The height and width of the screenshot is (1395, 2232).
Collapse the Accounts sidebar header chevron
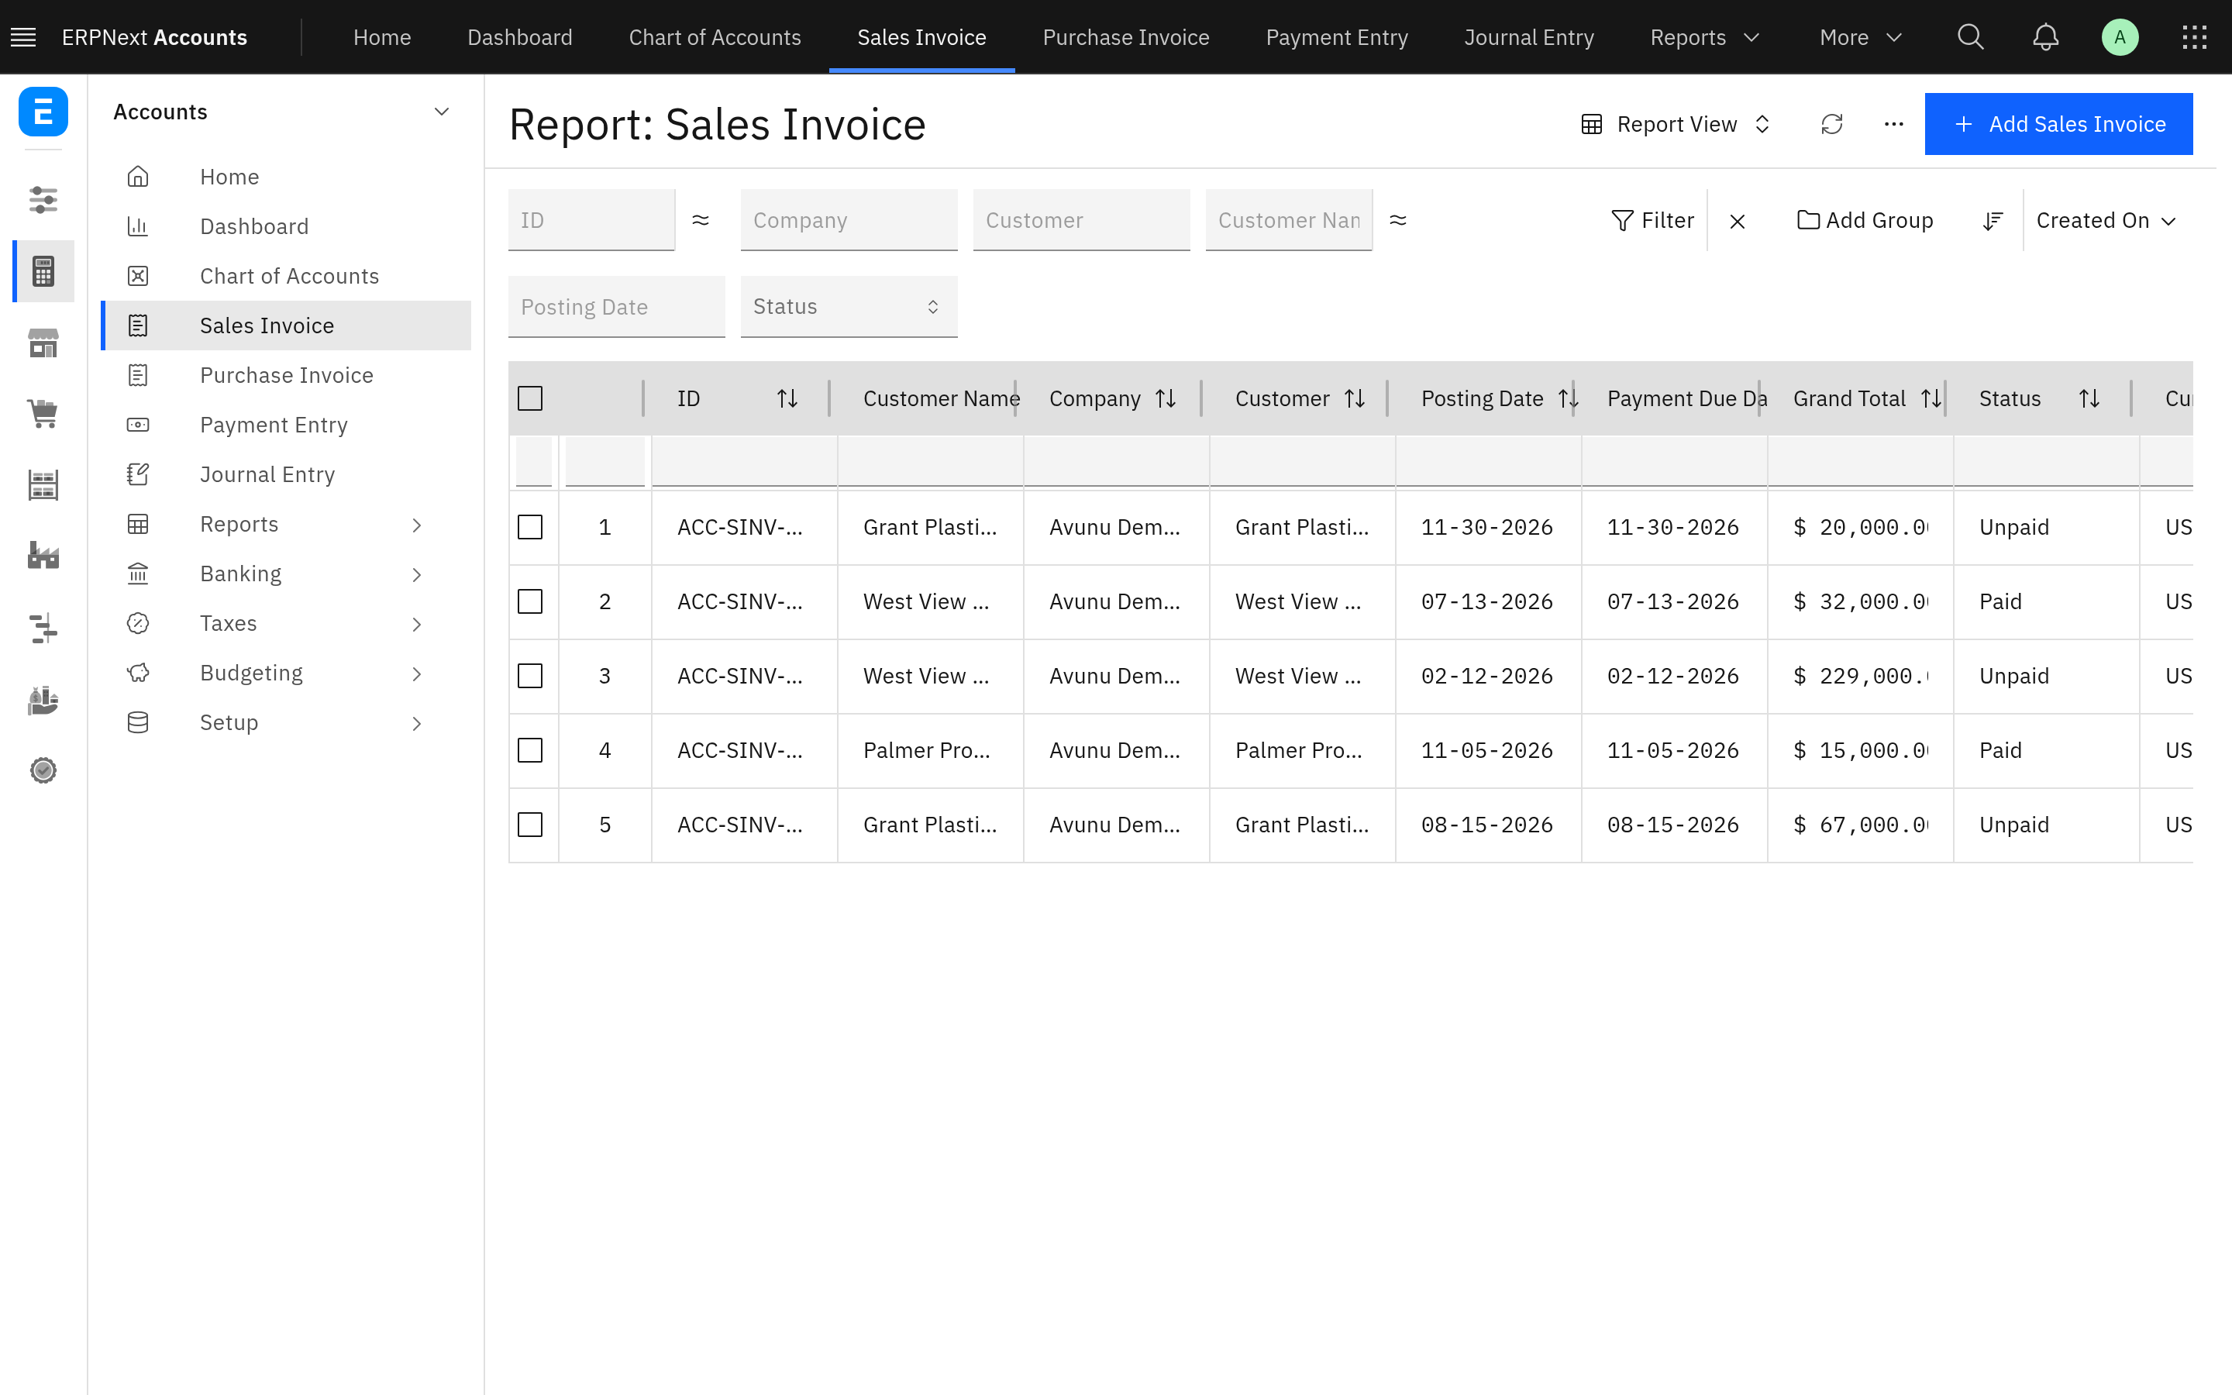coord(442,112)
